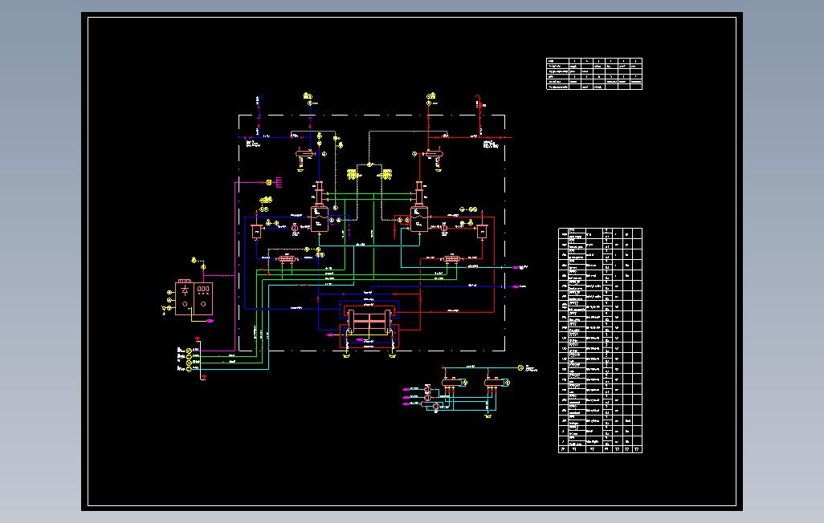Click the magenta connector ending blue outlet line
824x523 pixels.
[x=516, y=286]
